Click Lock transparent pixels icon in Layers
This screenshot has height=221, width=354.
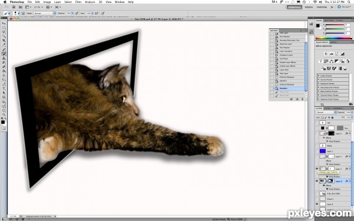pyautogui.click(x=322, y=117)
